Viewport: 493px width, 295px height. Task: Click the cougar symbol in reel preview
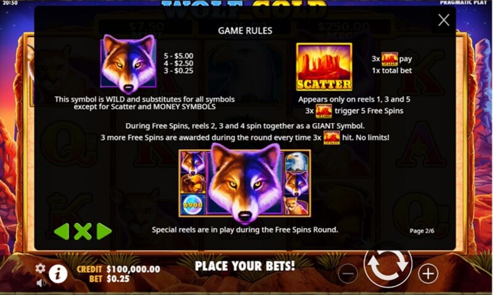coord(296,206)
